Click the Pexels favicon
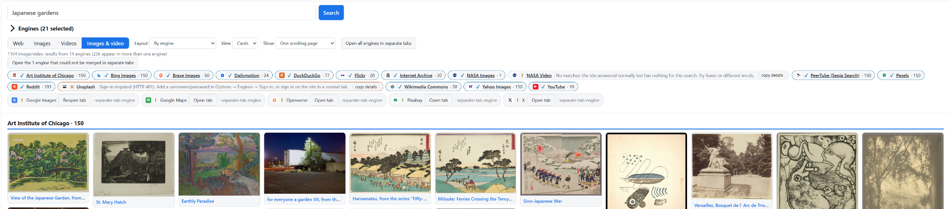Screen dimensions: 950x209 click(x=884, y=75)
